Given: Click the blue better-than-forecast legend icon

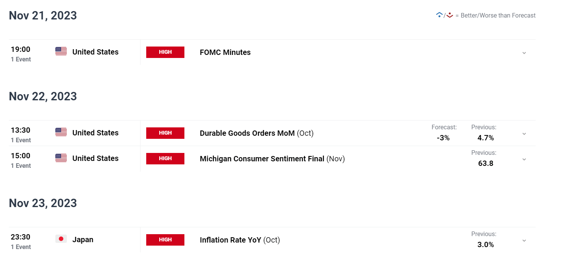Looking at the screenshot, I should tap(439, 15).
